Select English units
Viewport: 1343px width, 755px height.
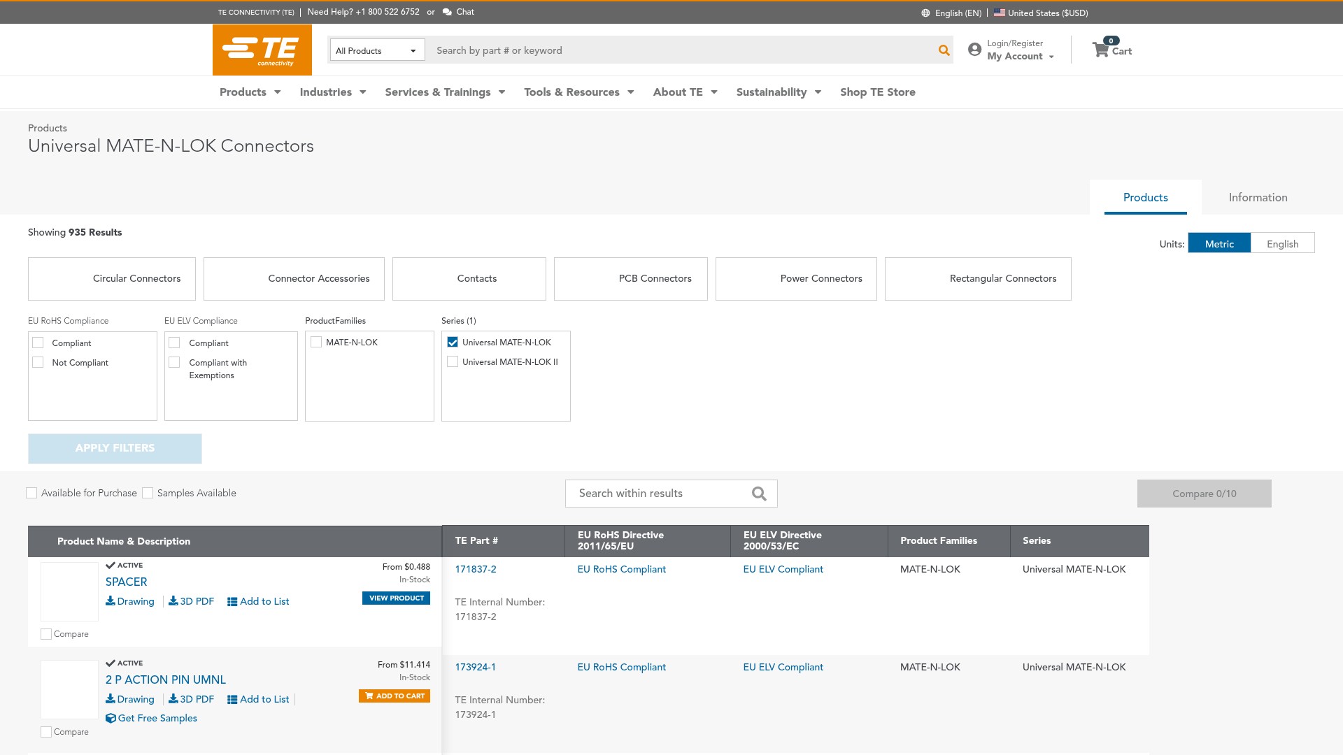point(1283,243)
